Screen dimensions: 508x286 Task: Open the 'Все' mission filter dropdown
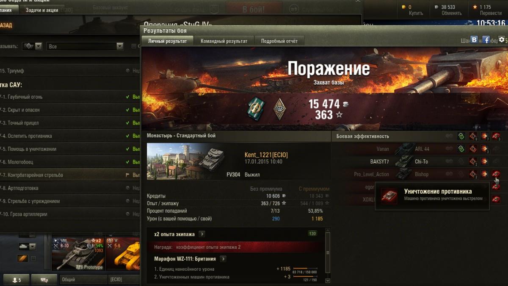[x=85, y=46]
